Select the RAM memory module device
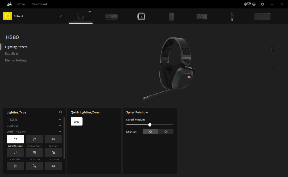Viewport: 288px width, 177px height. [x=111, y=16]
